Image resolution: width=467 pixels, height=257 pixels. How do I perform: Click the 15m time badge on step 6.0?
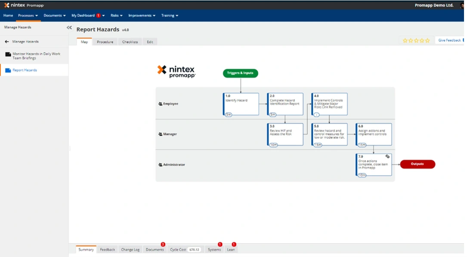[x=362, y=145]
